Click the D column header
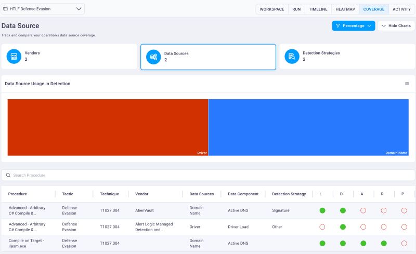 (x=341, y=194)
